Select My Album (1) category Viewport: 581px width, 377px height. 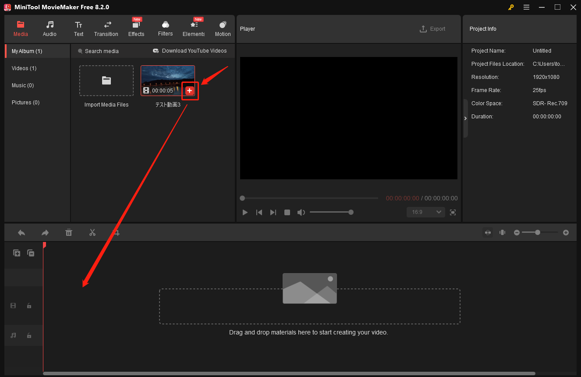[x=38, y=51]
